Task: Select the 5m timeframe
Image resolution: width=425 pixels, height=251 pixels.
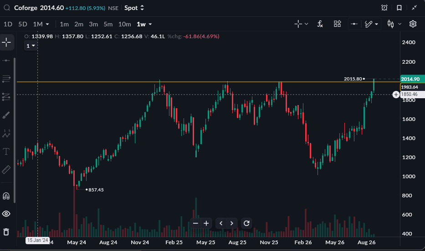Action: pos(108,25)
